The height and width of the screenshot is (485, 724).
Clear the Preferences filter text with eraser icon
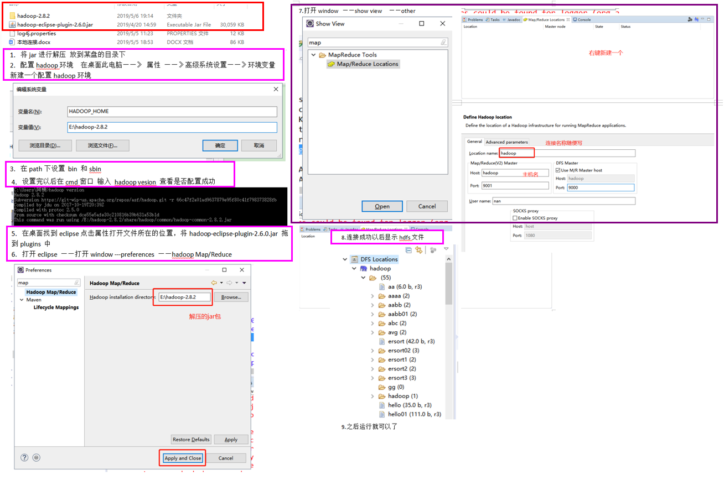click(76, 283)
